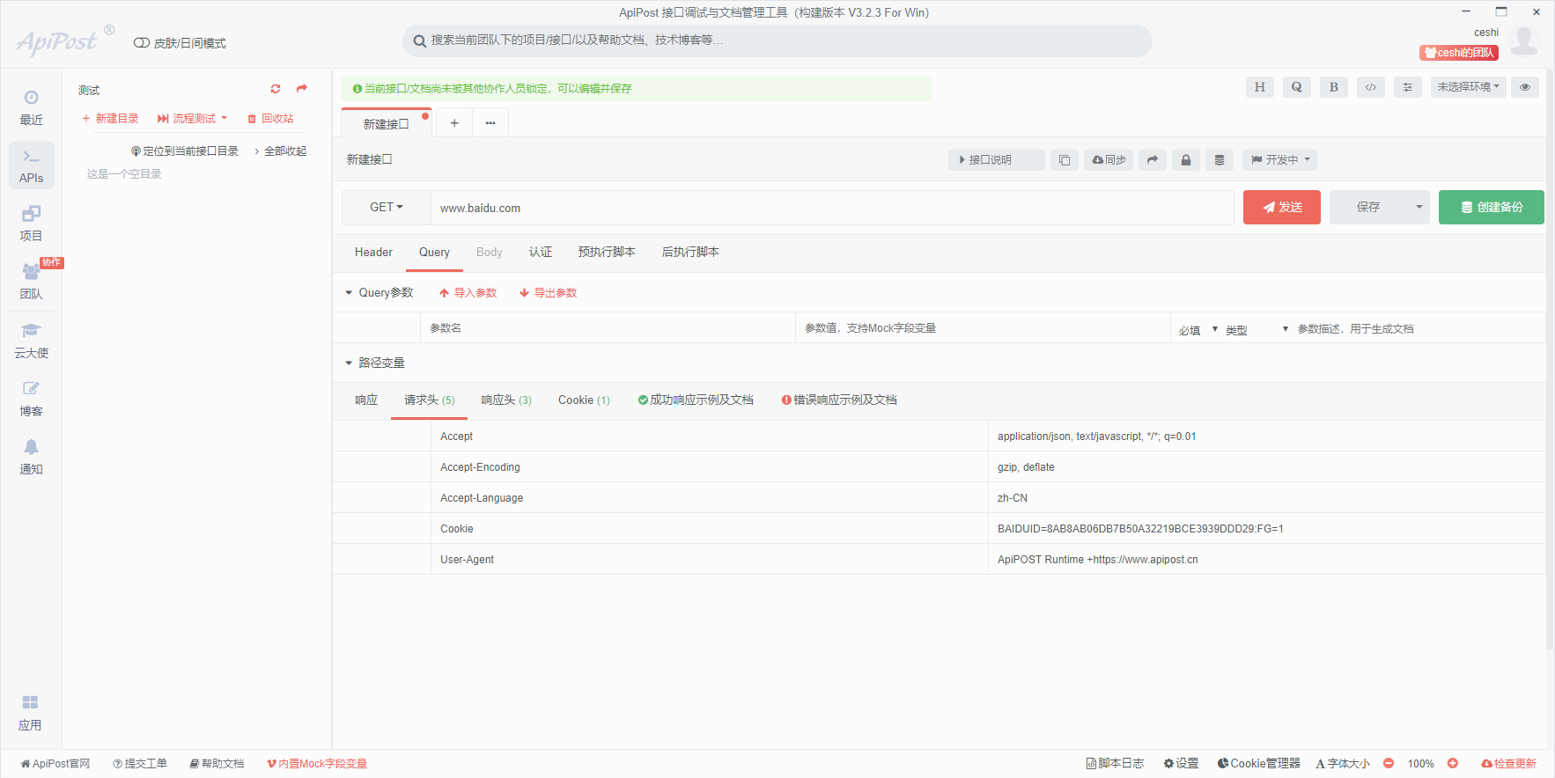1555x778 pixels.
Task: Switch to the 预执行脚本 tab
Action: point(607,253)
